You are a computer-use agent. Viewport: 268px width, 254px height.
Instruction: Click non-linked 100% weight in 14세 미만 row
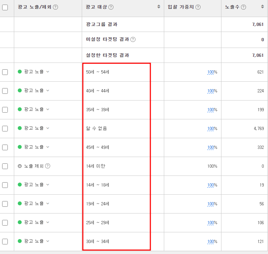[x=212, y=166]
